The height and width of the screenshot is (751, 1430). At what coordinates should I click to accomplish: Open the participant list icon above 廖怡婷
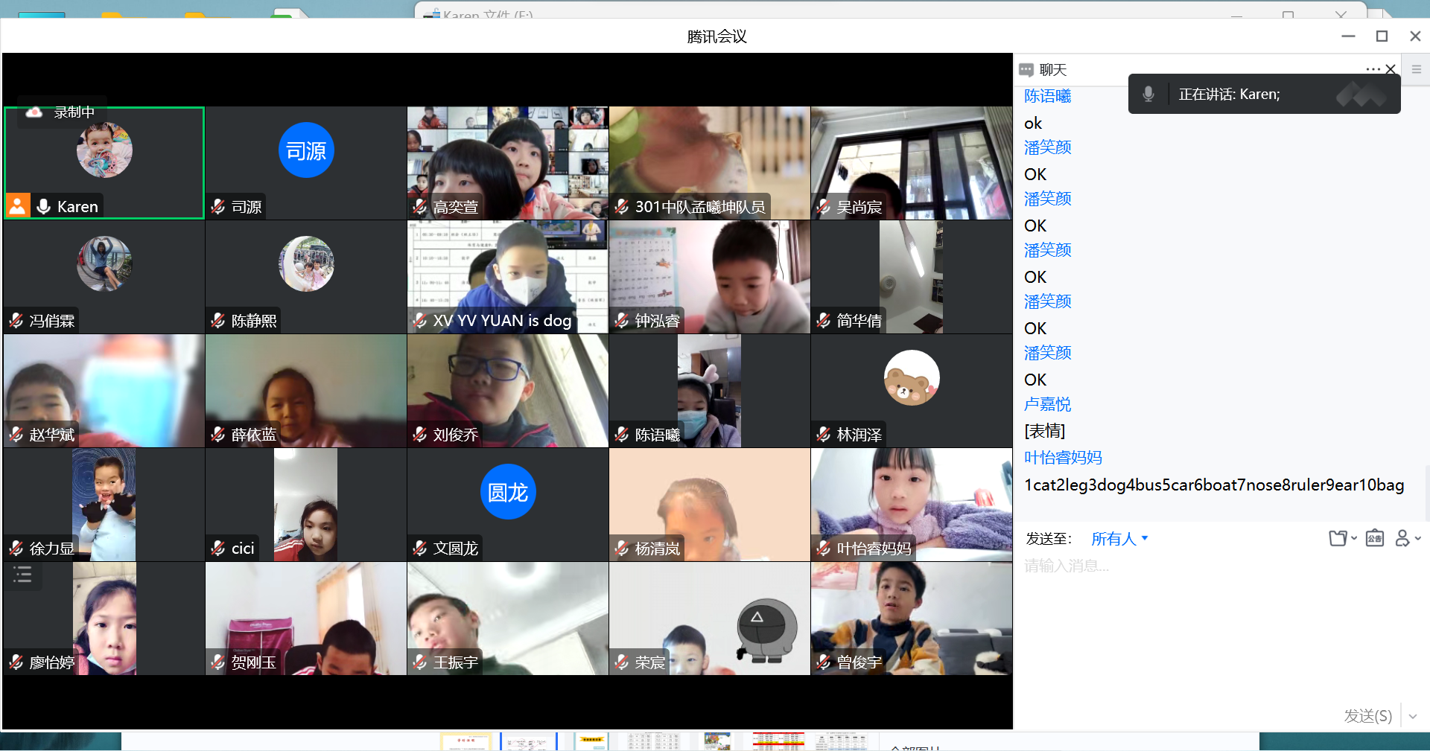point(23,575)
